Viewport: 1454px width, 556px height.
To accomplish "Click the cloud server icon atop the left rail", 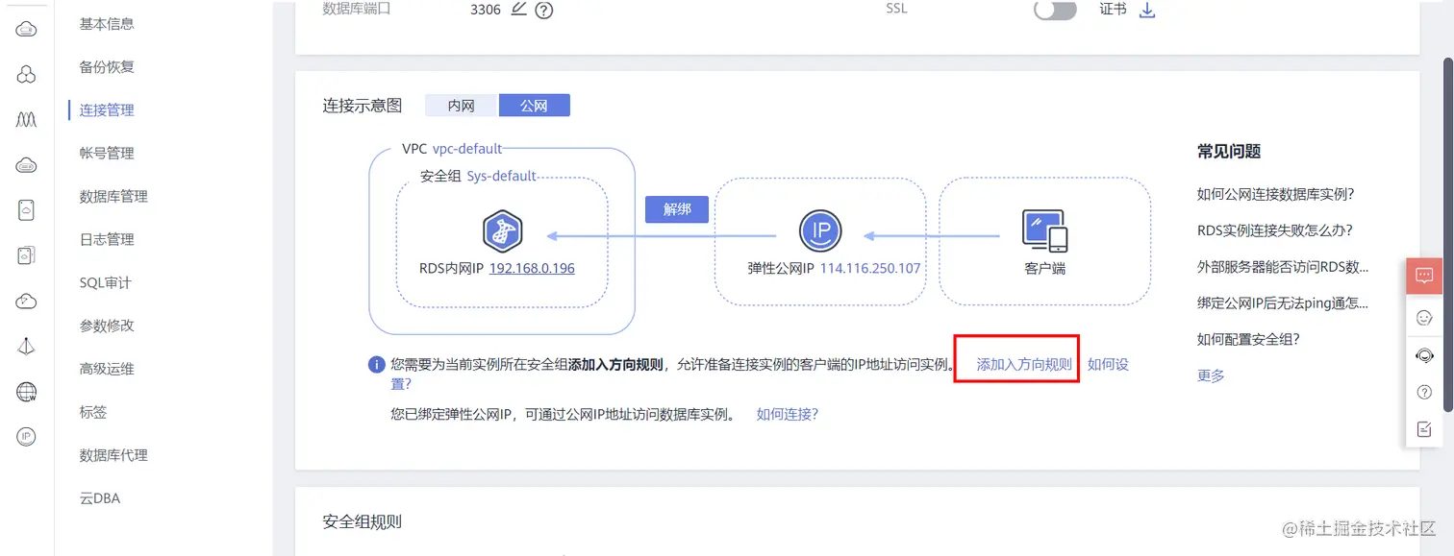I will pyautogui.click(x=27, y=31).
